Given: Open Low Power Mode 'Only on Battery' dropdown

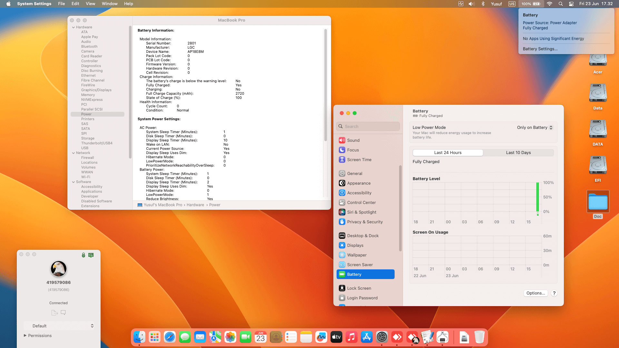Looking at the screenshot, I should tap(535, 127).
